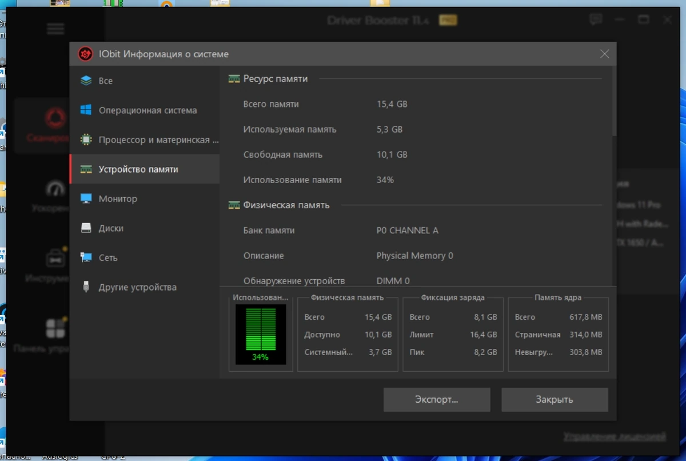This screenshot has height=461, width=686.
Task: Click Driver Booster control panel grid icon
Action: [55, 328]
